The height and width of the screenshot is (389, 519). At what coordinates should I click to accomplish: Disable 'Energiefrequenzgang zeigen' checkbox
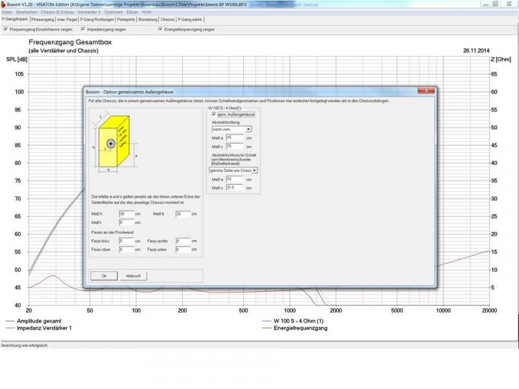tap(160, 29)
